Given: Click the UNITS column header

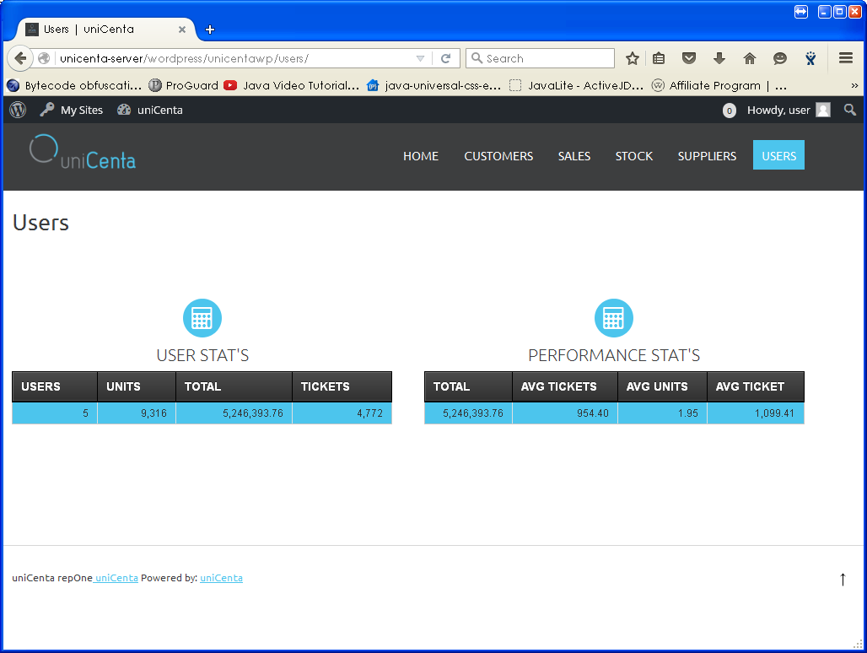Looking at the screenshot, I should pos(137,386).
